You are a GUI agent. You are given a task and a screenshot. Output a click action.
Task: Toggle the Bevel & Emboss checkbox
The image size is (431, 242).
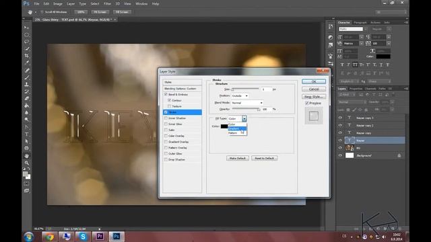click(166, 94)
